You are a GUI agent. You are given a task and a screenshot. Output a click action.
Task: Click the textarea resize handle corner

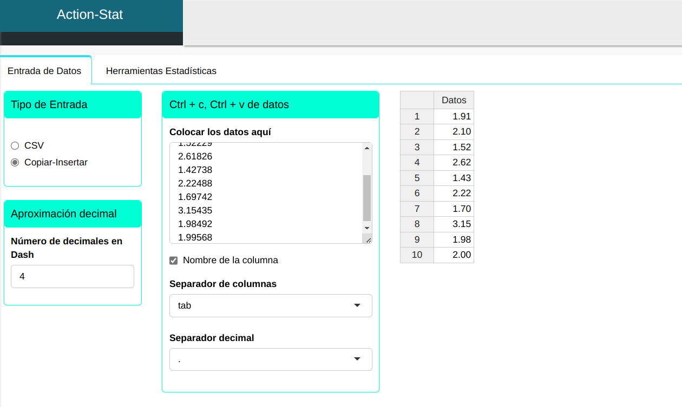368,239
